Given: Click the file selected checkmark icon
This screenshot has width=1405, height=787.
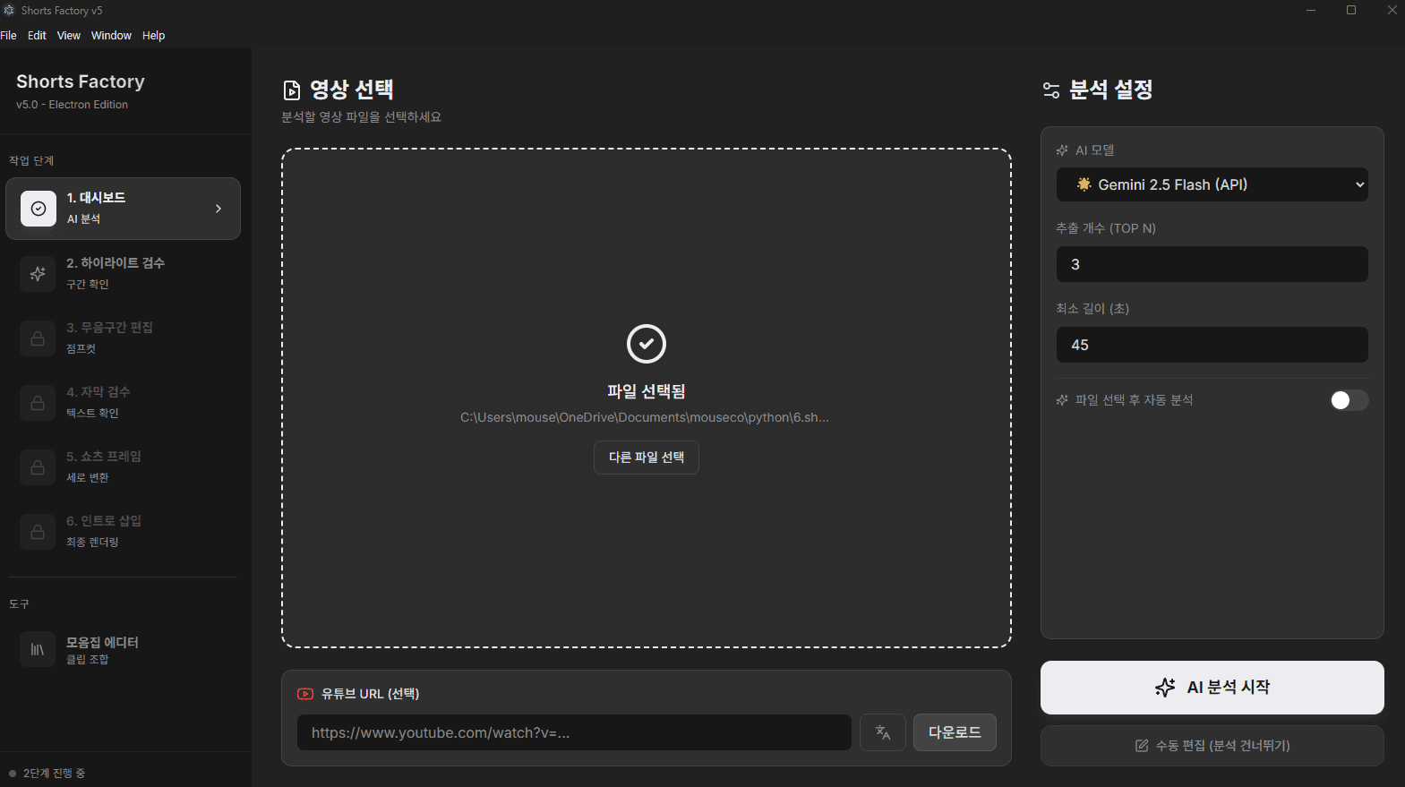Looking at the screenshot, I should click(x=646, y=344).
